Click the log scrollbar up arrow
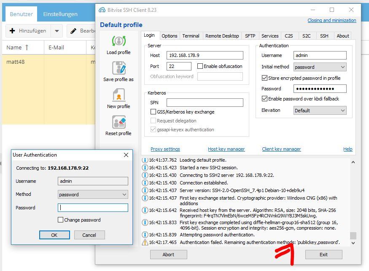 click(353, 162)
